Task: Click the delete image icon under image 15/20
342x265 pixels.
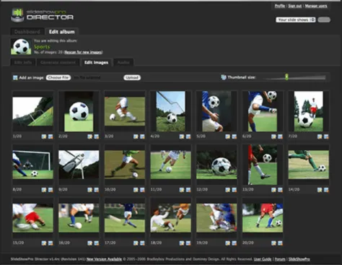Action: (51, 243)
